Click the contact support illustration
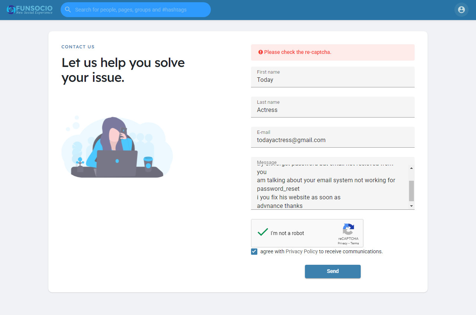Viewport: 476px width, 315px height. coord(117,148)
